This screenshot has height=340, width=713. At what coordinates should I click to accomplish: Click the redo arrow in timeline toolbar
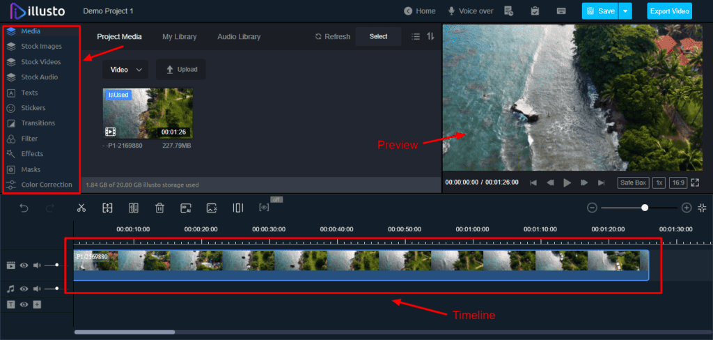[x=50, y=208]
